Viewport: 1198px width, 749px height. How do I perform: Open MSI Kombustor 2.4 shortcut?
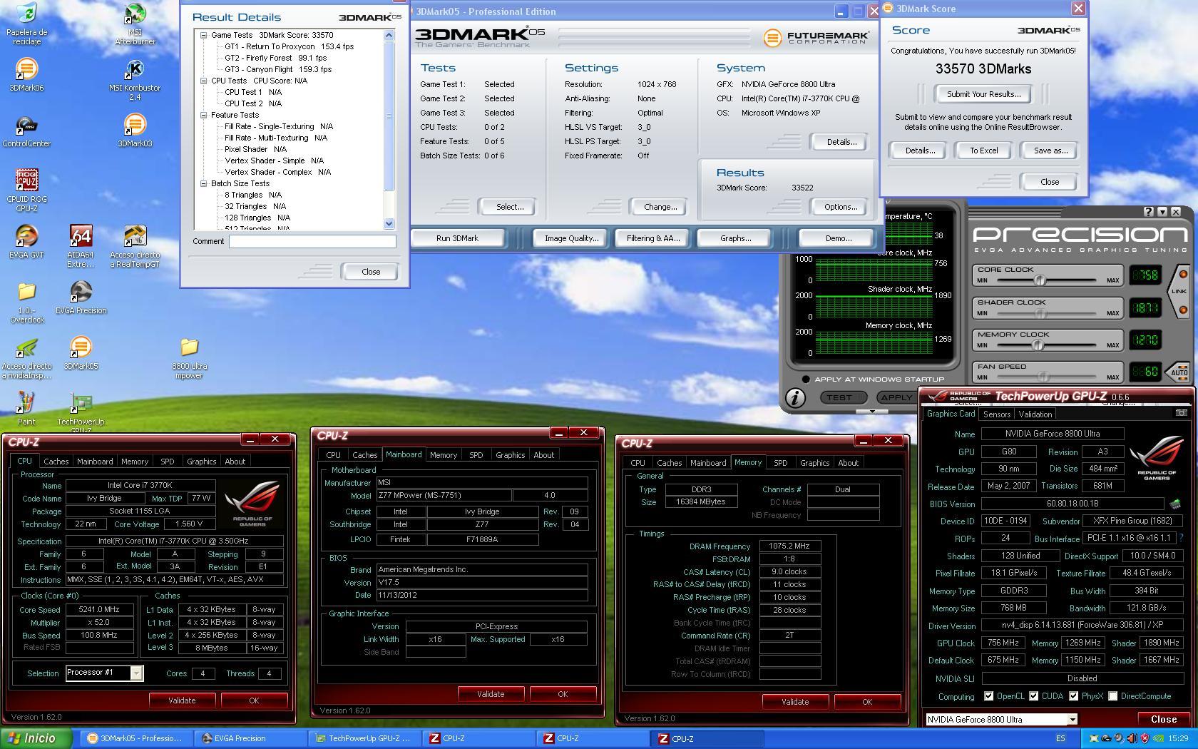point(135,70)
